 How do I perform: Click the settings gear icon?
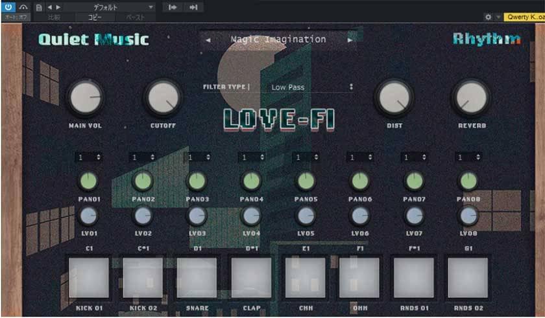[488, 17]
